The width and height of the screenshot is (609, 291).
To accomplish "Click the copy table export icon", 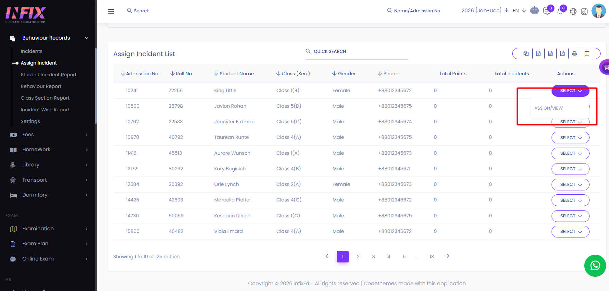I will pyautogui.click(x=526, y=54).
